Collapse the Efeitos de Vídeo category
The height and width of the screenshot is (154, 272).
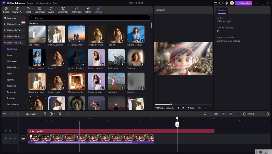click(x=14, y=43)
